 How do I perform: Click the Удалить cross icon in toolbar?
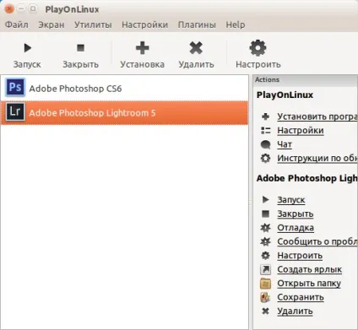196,48
